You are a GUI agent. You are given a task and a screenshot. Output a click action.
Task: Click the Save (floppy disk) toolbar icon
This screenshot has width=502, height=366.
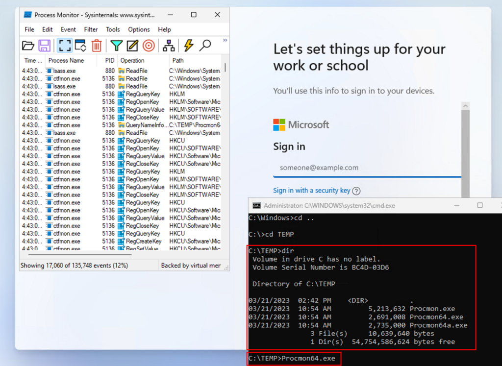[45, 46]
